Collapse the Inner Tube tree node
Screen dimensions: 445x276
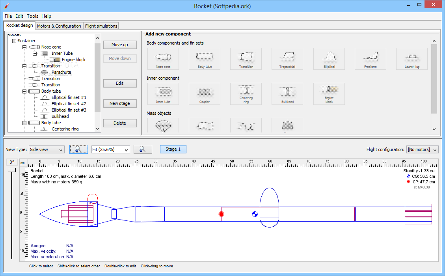(35, 53)
